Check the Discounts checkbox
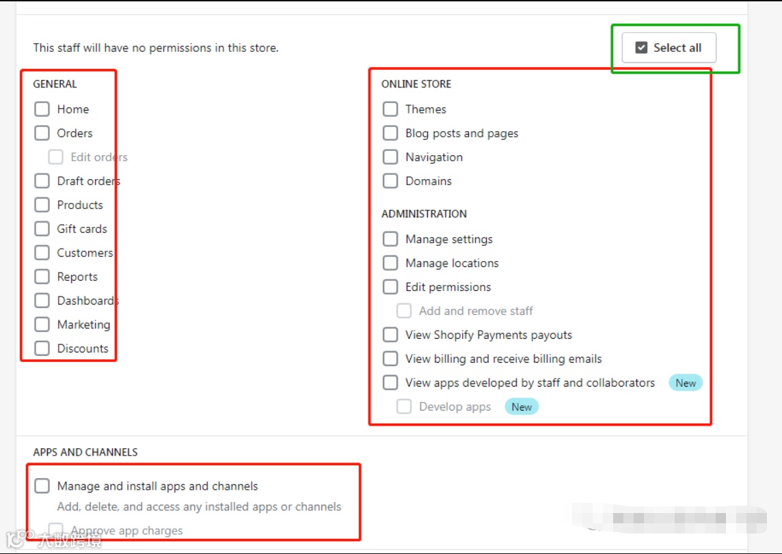 [x=42, y=348]
